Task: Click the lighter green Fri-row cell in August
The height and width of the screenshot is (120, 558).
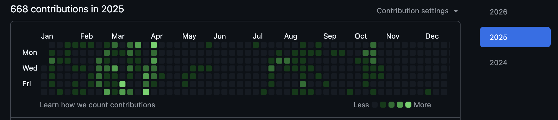Action: (x=303, y=84)
